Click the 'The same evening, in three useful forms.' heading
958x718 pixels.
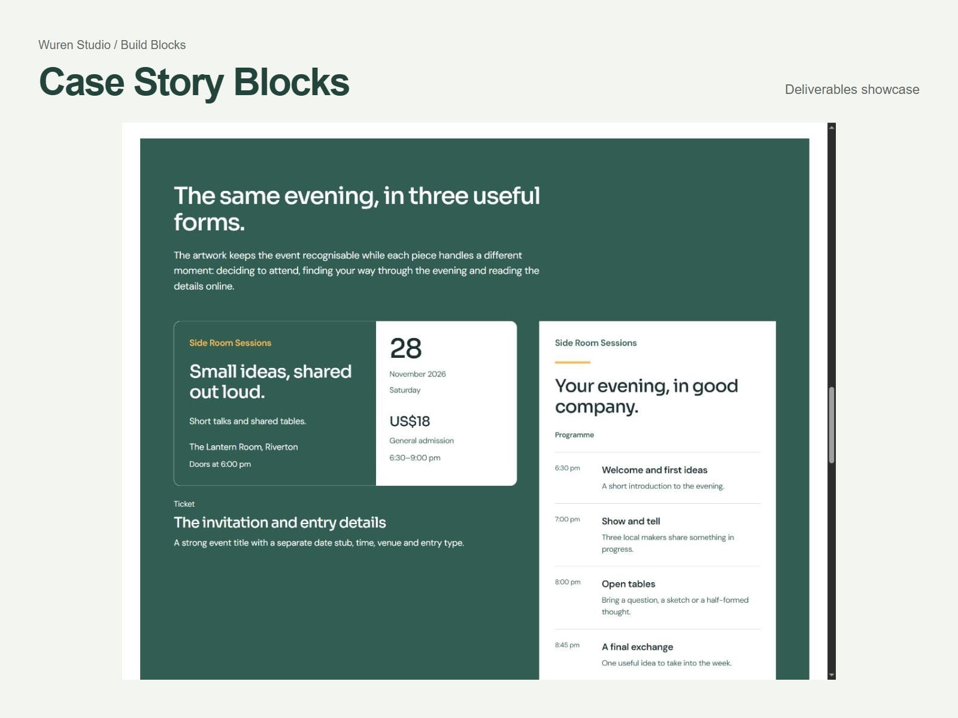click(357, 209)
